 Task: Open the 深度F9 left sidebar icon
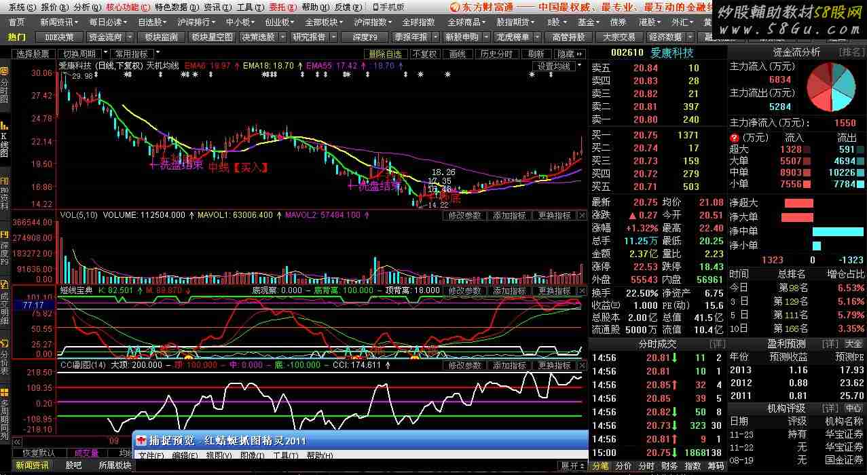pyautogui.click(x=4, y=249)
